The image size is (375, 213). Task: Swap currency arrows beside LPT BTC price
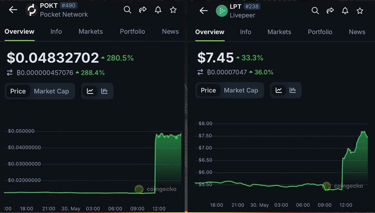200,72
